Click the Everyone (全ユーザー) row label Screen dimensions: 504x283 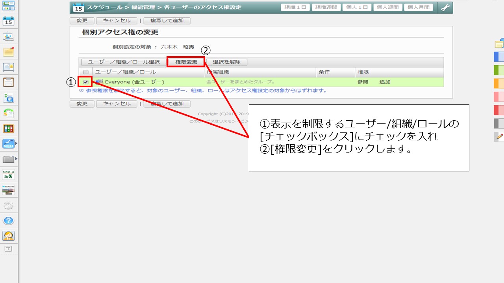tap(135, 82)
